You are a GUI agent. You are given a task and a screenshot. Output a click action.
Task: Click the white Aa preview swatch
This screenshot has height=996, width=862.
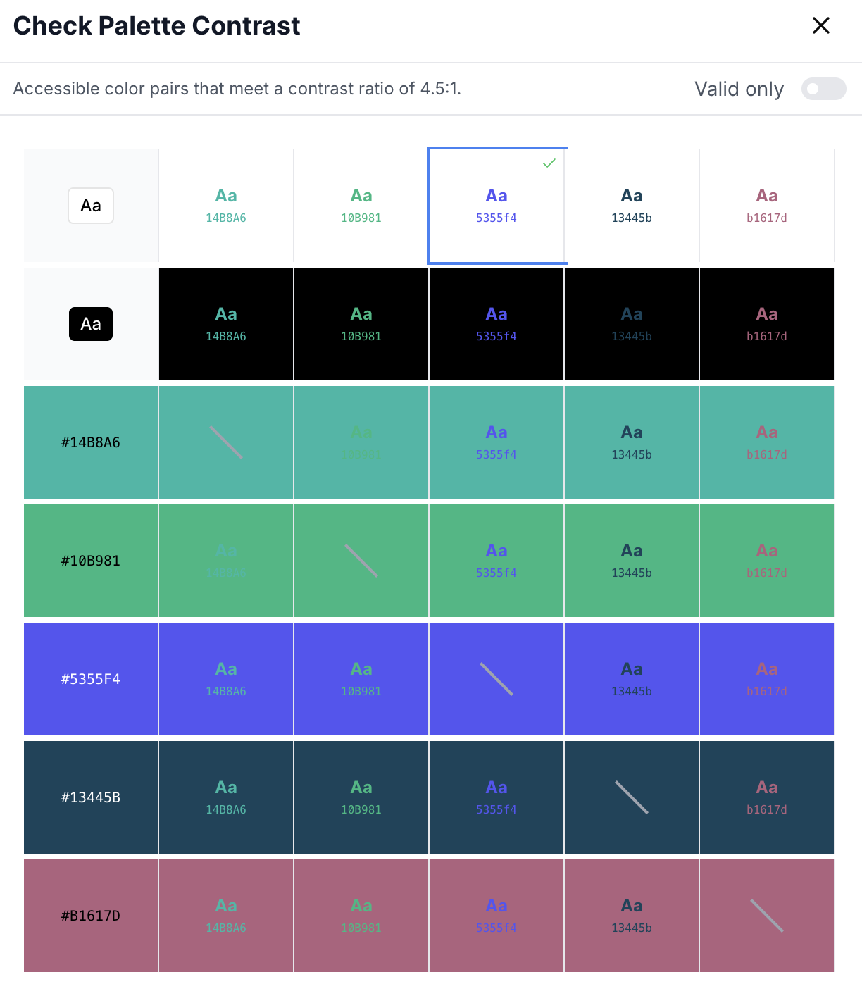[91, 205]
